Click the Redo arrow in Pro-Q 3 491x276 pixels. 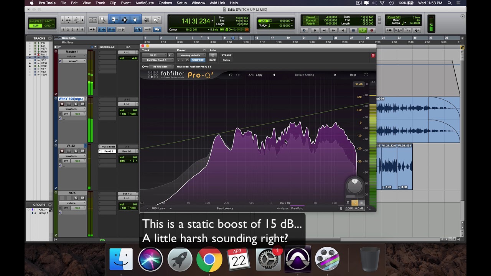[238, 75]
